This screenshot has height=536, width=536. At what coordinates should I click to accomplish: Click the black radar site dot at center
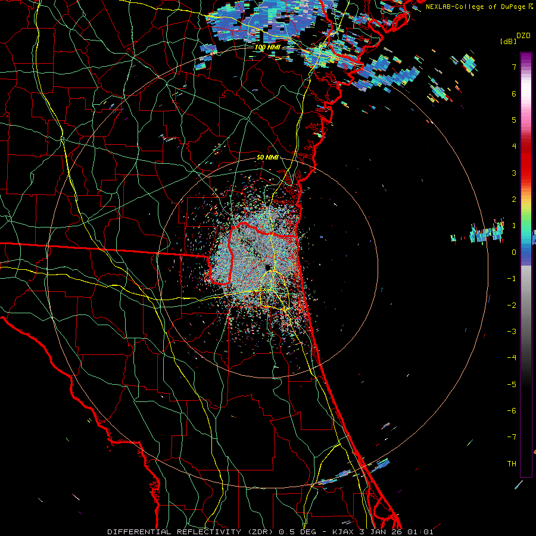(x=269, y=267)
